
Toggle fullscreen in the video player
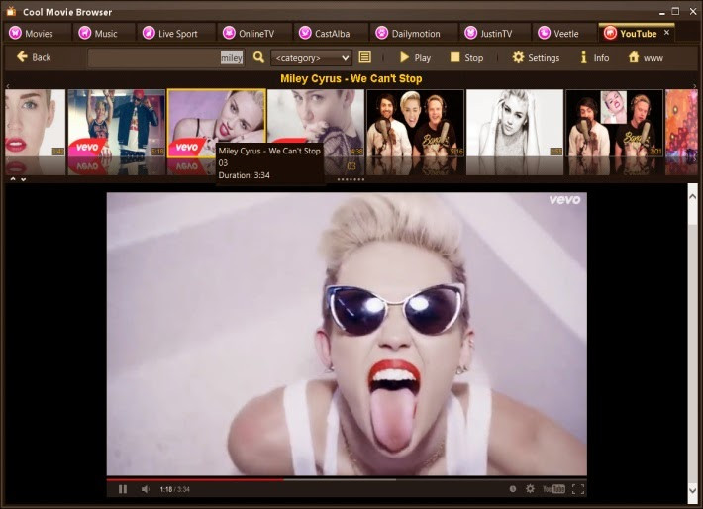(578, 489)
